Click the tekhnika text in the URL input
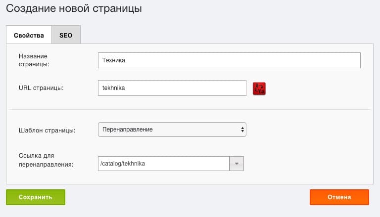 coord(113,88)
